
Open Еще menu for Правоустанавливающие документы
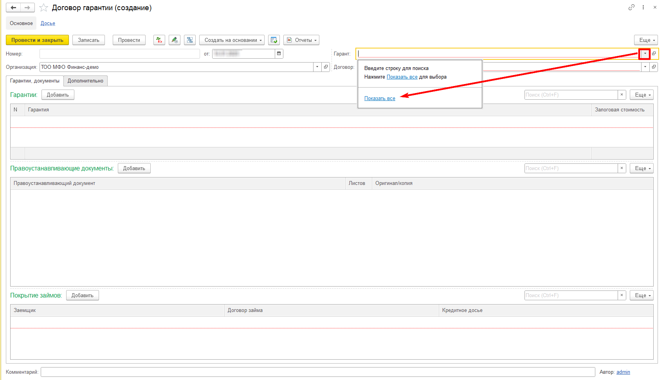point(642,168)
